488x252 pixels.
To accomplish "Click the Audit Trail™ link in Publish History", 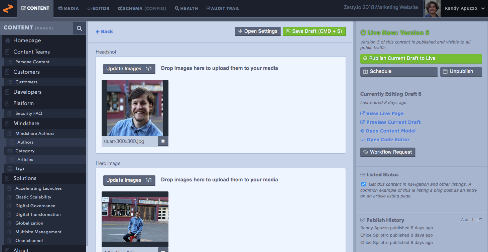I will 471,220.
